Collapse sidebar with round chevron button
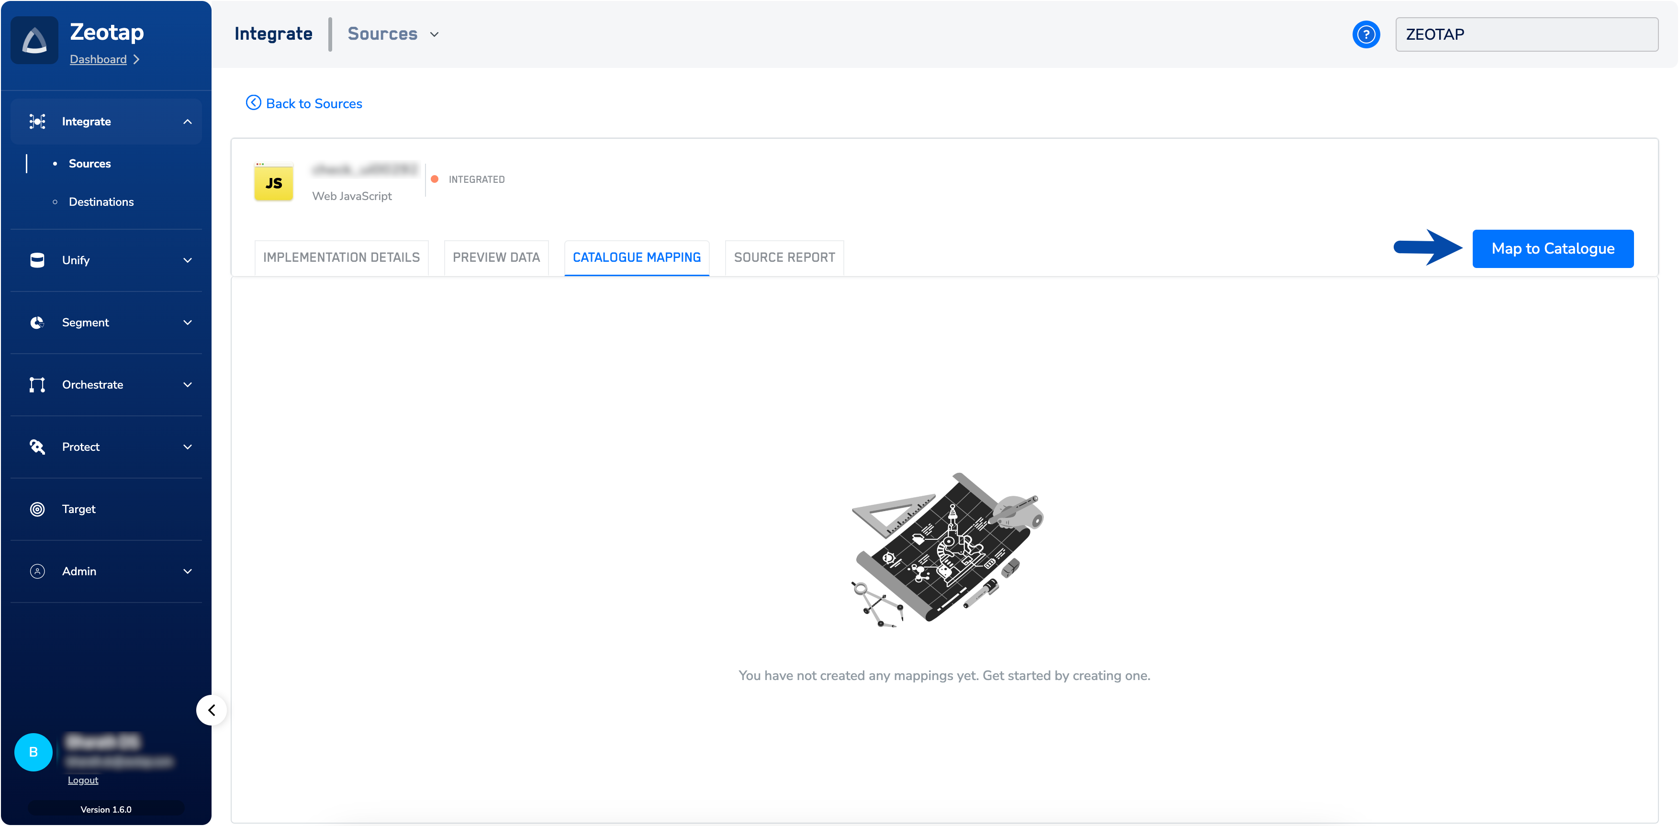1679x826 pixels. tap(211, 710)
